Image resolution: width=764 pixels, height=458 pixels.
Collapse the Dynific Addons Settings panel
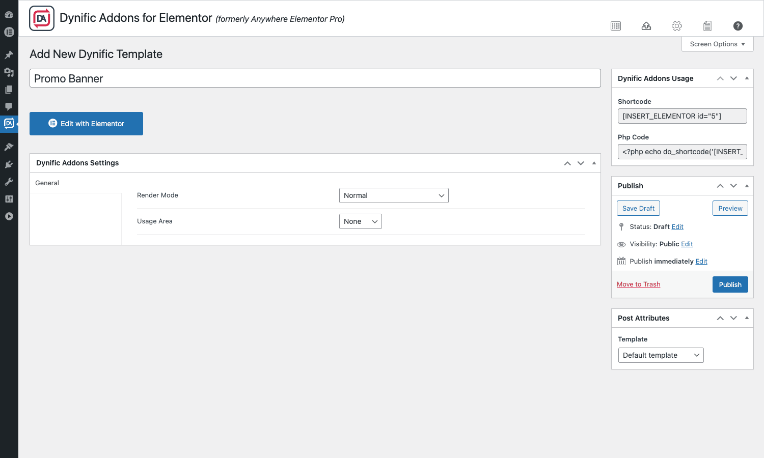click(x=594, y=163)
